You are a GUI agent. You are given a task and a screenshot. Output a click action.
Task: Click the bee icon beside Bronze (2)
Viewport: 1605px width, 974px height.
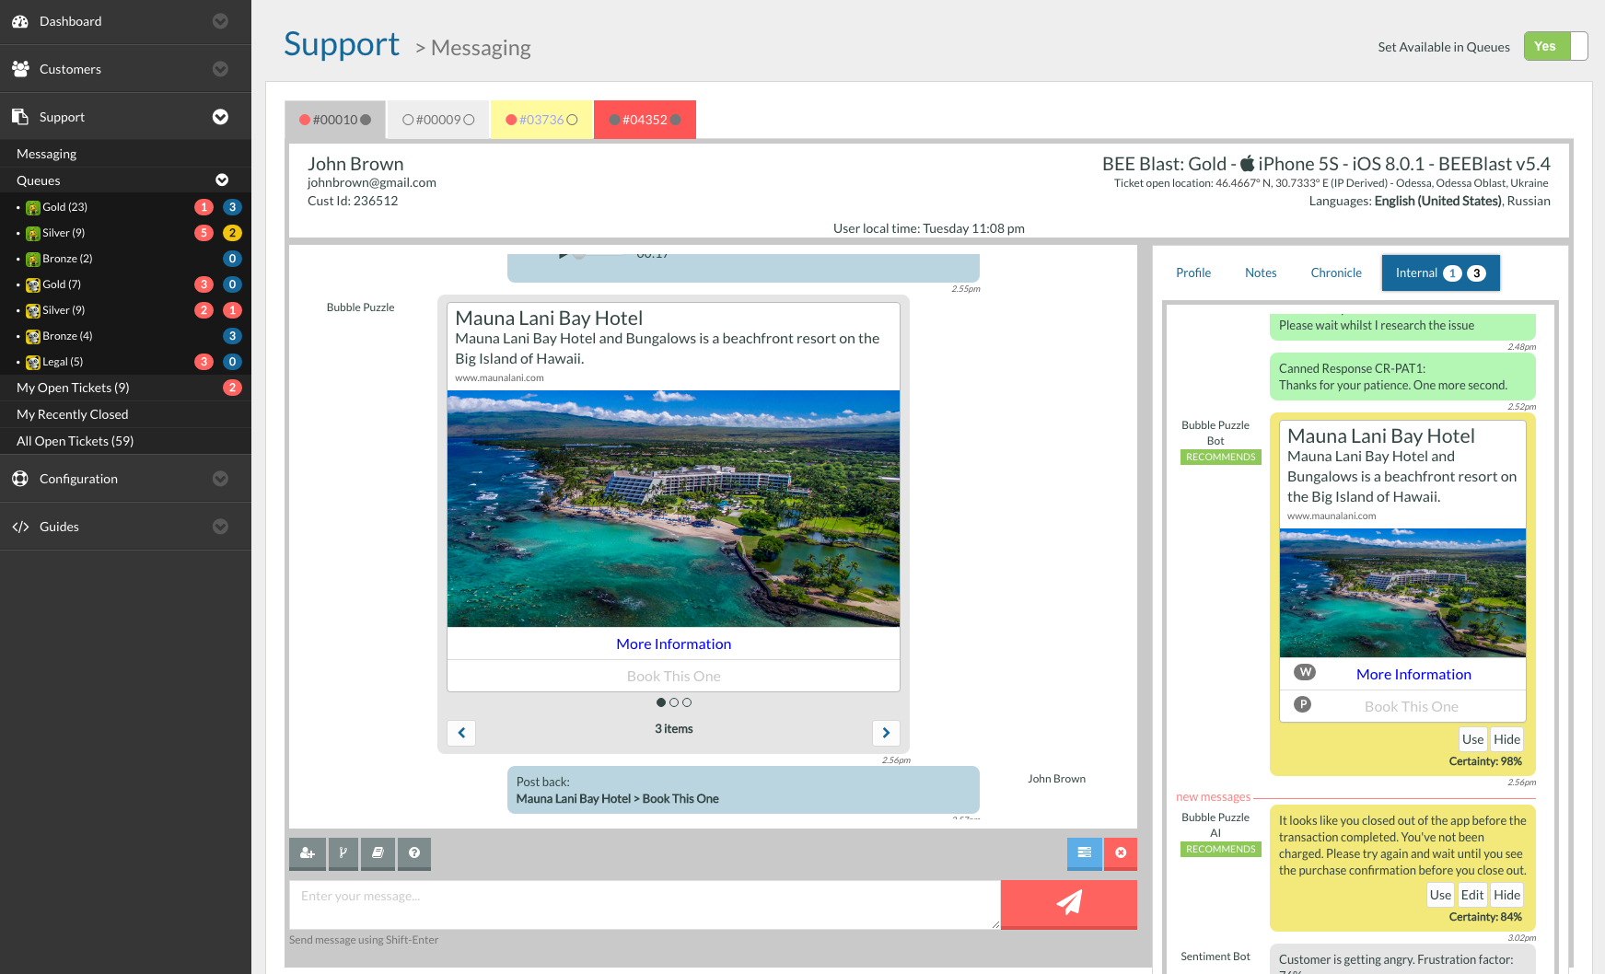pyautogui.click(x=33, y=260)
